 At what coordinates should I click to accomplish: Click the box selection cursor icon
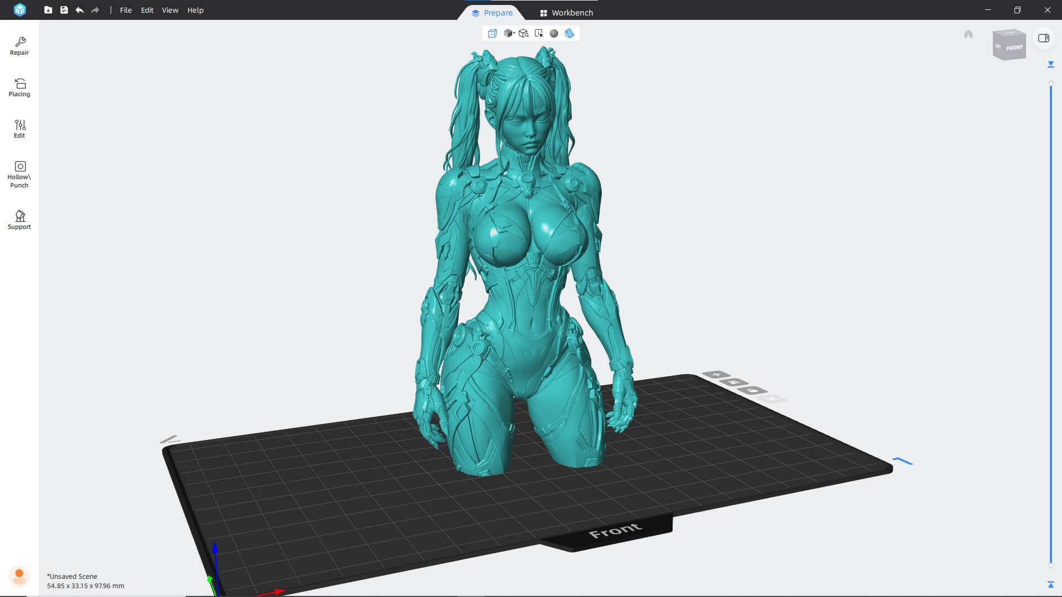point(539,33)
